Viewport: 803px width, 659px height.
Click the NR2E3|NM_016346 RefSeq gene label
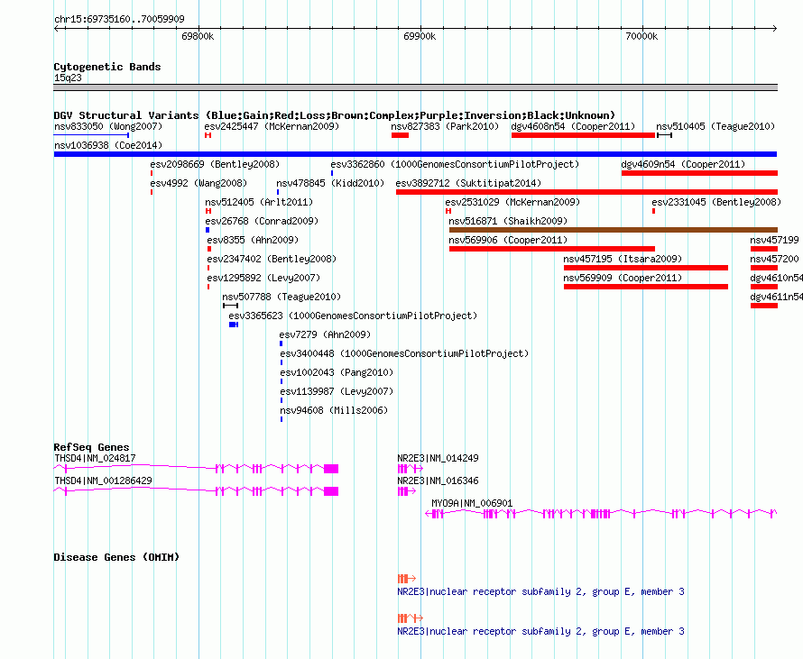[x=438, y=481]
